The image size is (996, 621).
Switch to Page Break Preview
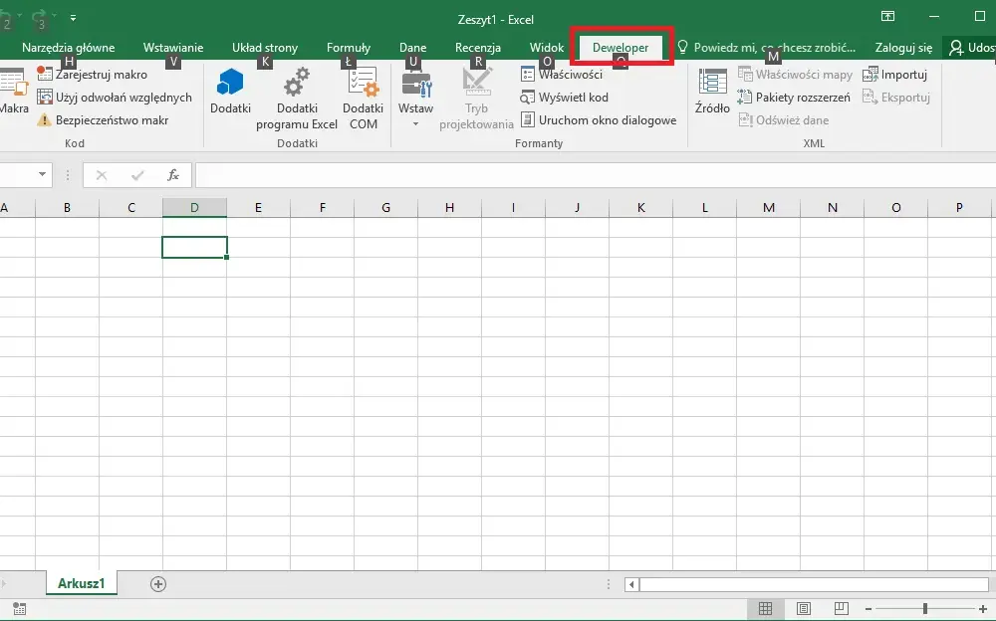[841, 609]
